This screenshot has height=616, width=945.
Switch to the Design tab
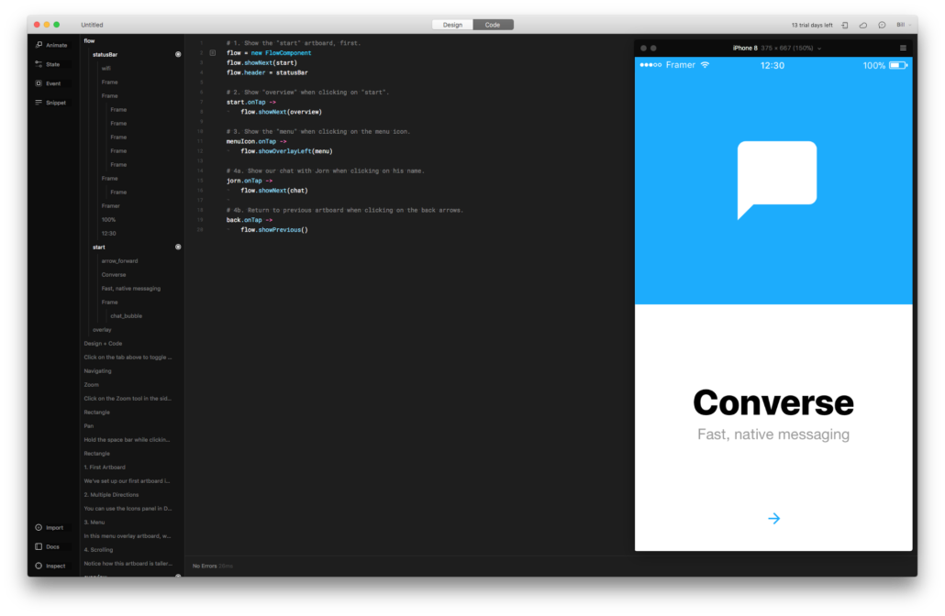(x=452, y=25)
